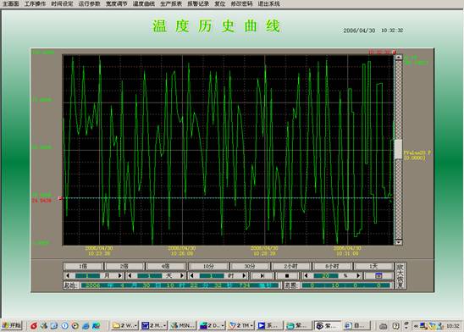Set time span to 30分
This screenshot has height=332, width=464.
click(250, 266)
